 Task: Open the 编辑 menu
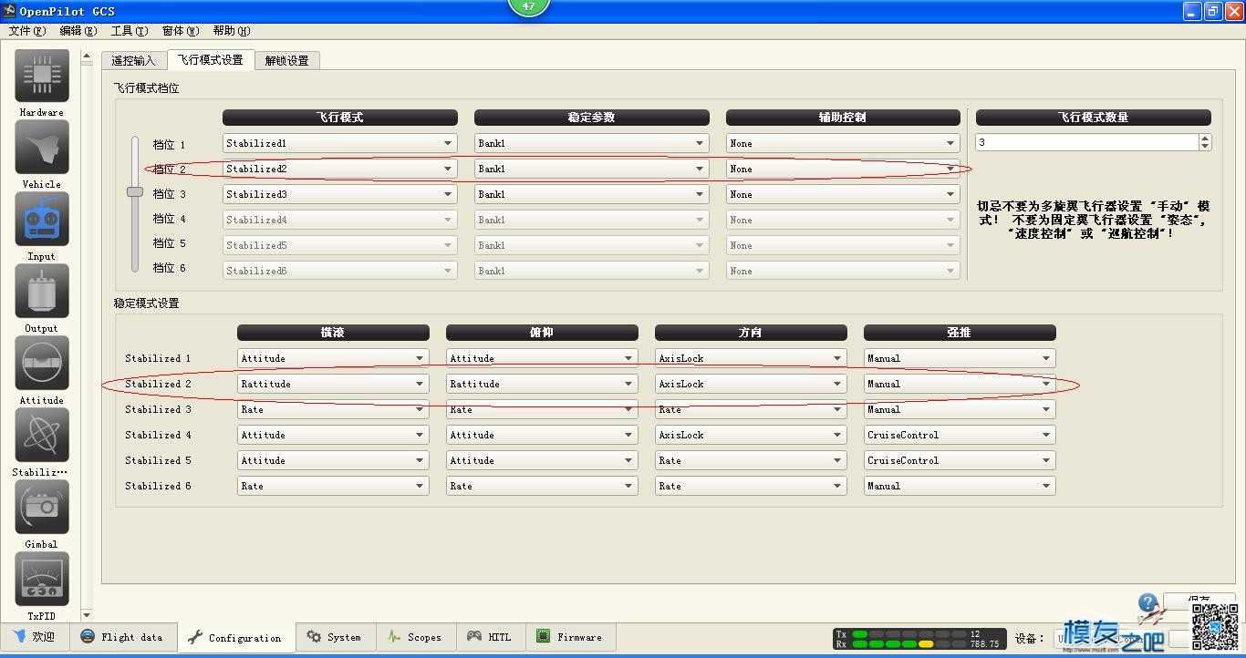click(x=78, y=31)
